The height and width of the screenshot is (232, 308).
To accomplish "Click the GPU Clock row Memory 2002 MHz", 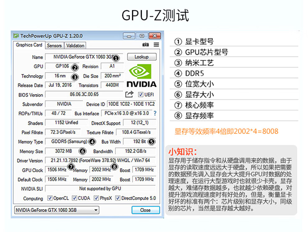I will (101, 169).
